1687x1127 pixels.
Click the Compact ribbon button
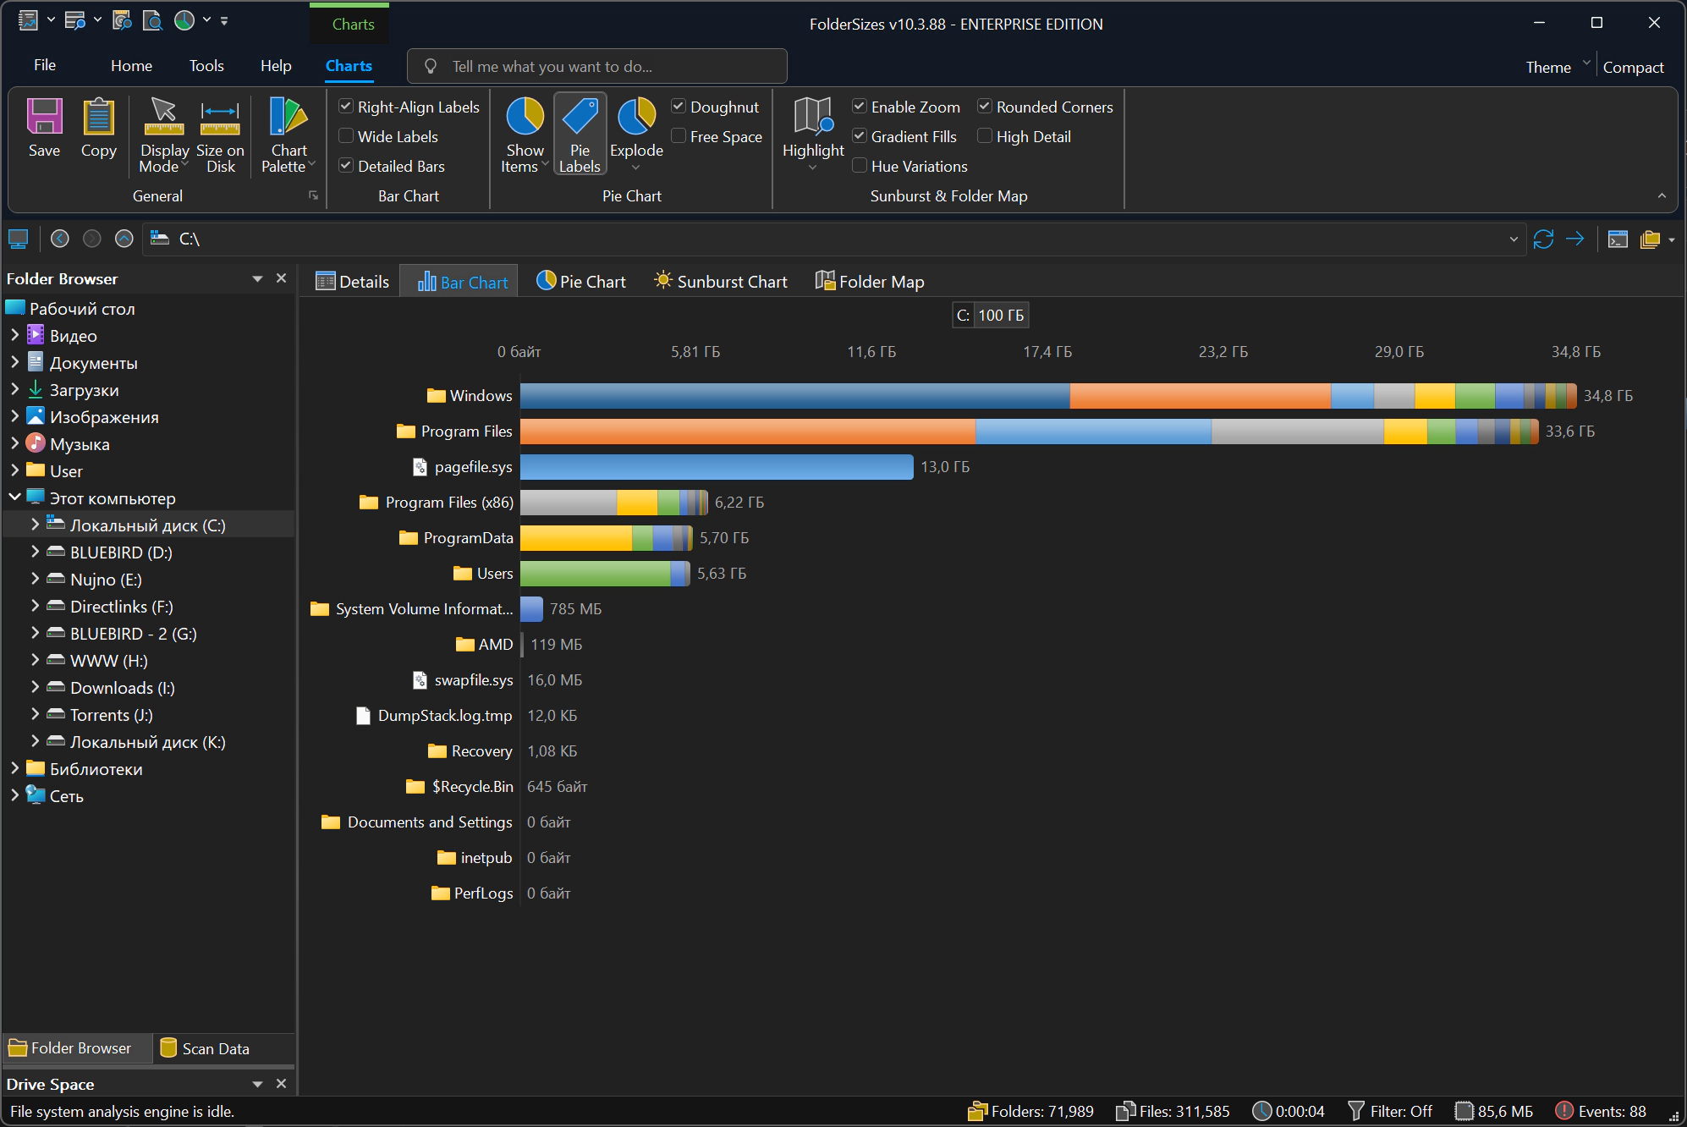click(x=1633, y=67)
